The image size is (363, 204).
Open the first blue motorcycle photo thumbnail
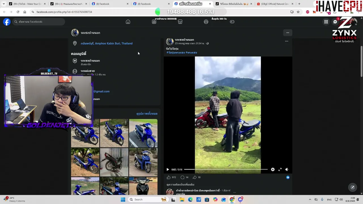click(x=85, y=133)
